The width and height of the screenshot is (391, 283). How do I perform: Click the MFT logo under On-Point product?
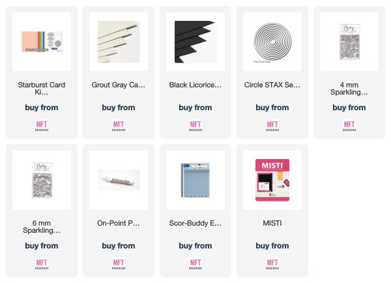click(x=119, y=264)
